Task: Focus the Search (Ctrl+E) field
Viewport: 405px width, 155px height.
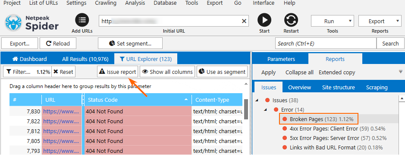Action: click(326, 43)
